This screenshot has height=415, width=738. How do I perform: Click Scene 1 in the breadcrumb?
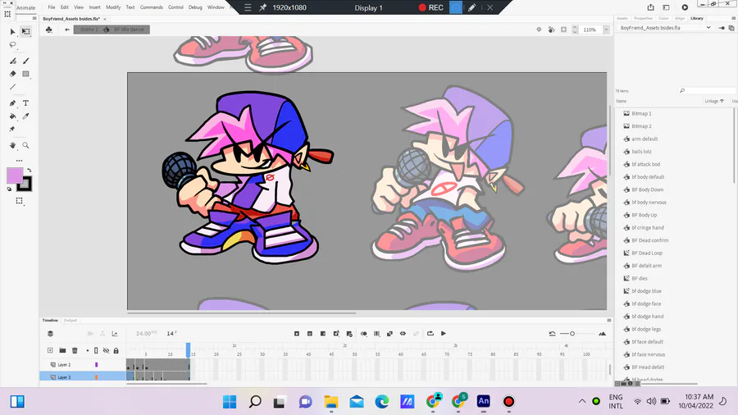coord(89,30)
